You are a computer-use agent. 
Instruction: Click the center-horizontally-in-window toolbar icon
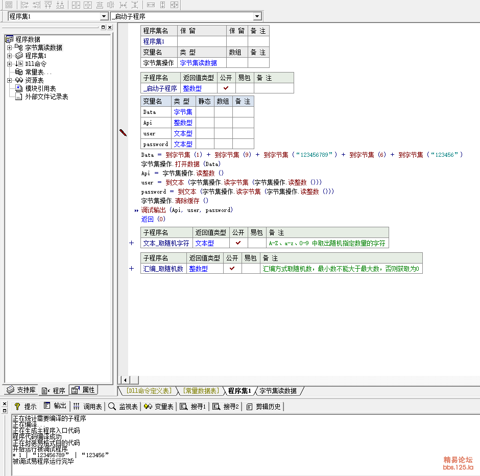point(76,5)
